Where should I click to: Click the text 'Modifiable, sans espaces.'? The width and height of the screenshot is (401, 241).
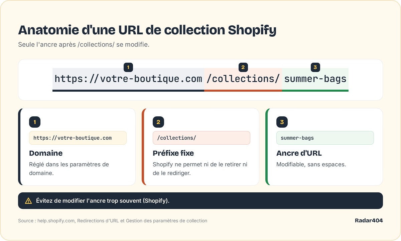(x=311, y=165)
